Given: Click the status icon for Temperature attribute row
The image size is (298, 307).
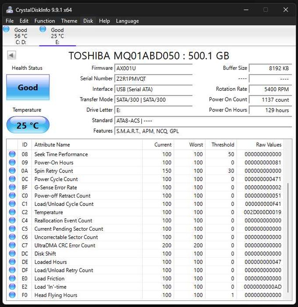Looking at the screenshot, I should 12,212.
